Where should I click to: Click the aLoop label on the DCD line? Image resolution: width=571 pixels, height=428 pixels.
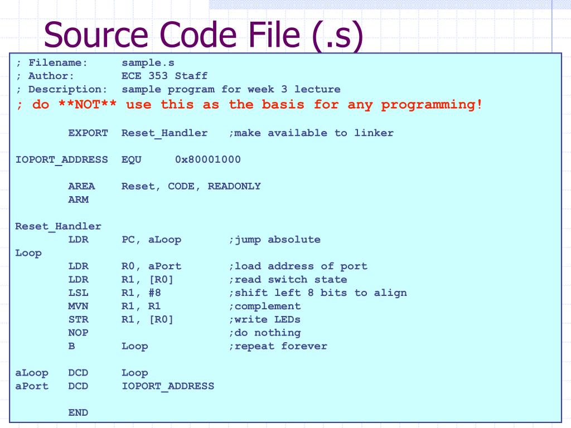click(32, 373)
